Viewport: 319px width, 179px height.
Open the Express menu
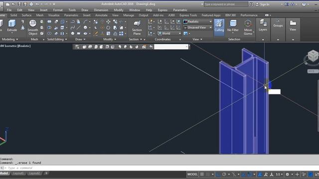162,10
